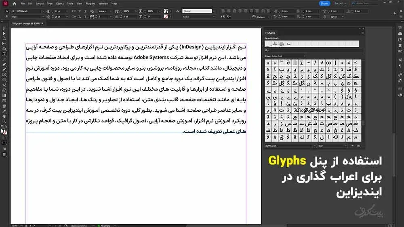Choose the Page tool

point(4,39)
